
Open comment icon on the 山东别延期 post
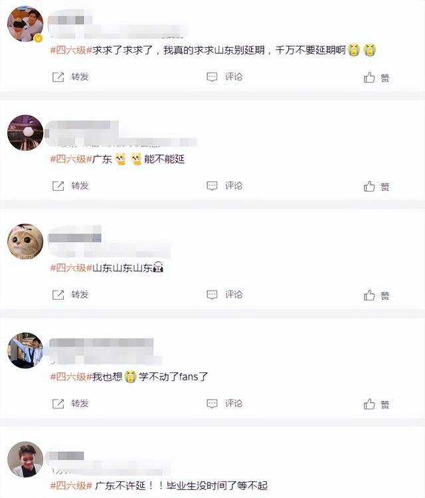[x=212, y=77]
